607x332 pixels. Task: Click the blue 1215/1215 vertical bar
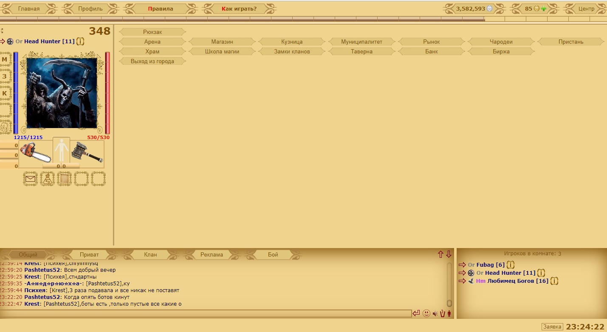[x=16, y=93]
